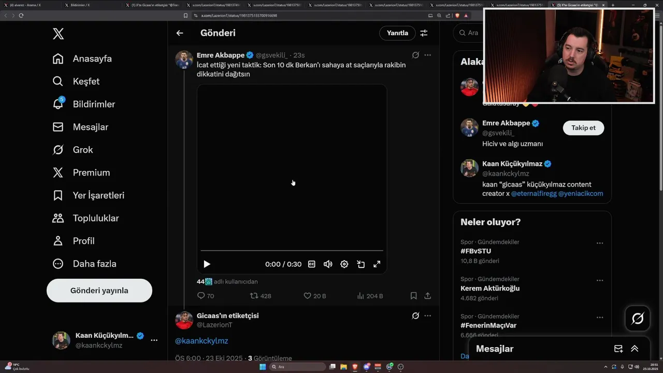Switch to alvarez - Arama browser tab
Screen dimensions: 663x373
tap(31, 5)
